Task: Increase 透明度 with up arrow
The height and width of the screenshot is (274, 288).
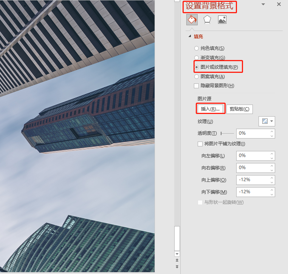Action: click(272, 131)
